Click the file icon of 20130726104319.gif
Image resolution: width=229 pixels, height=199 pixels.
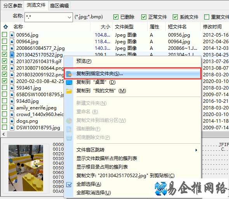pyautogui.click(x=12, y=61)
